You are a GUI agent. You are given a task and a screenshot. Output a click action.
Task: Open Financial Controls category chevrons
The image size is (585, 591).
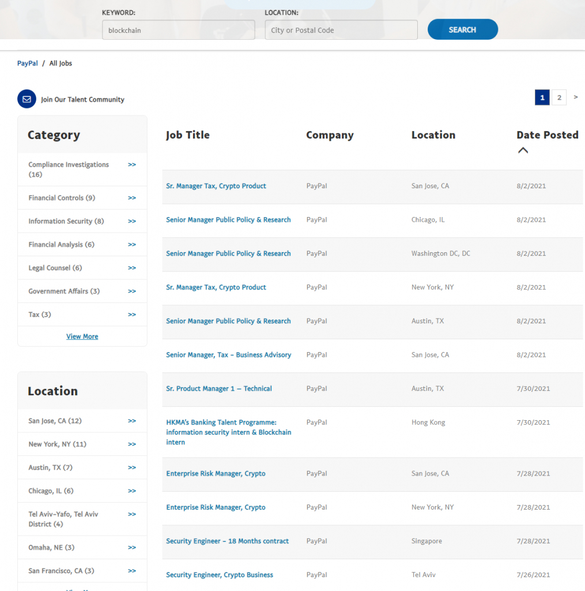tap(132, 198)
